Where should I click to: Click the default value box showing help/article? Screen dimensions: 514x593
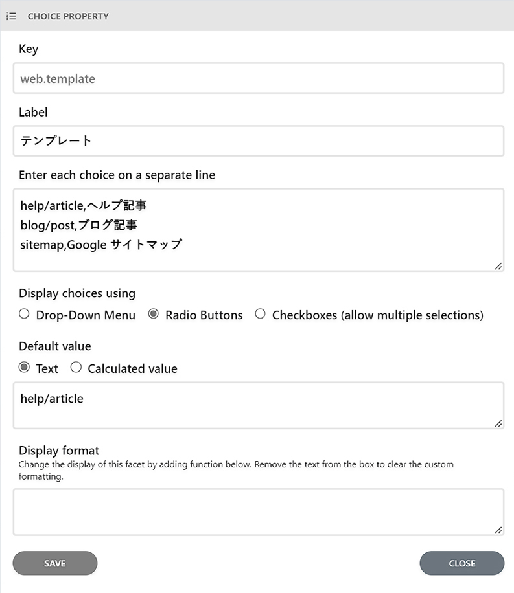point(259,405)
